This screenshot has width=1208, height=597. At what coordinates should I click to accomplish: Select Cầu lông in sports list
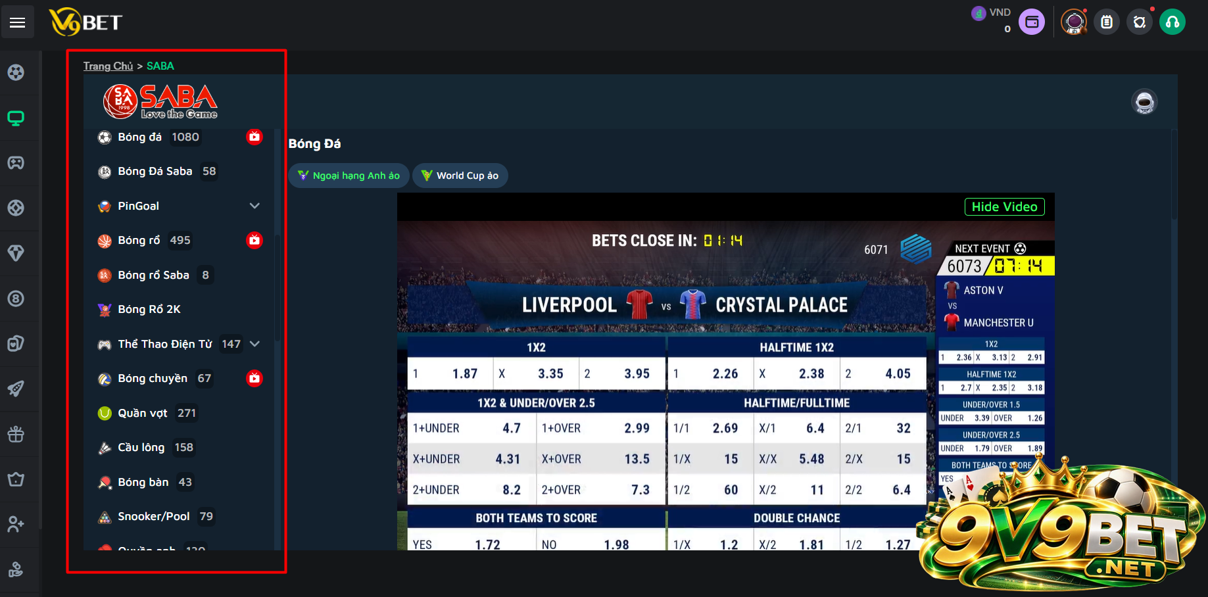(x=141, y=448)
